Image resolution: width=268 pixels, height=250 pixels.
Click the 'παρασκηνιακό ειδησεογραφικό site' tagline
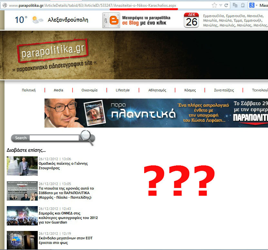tap(55, 66)
